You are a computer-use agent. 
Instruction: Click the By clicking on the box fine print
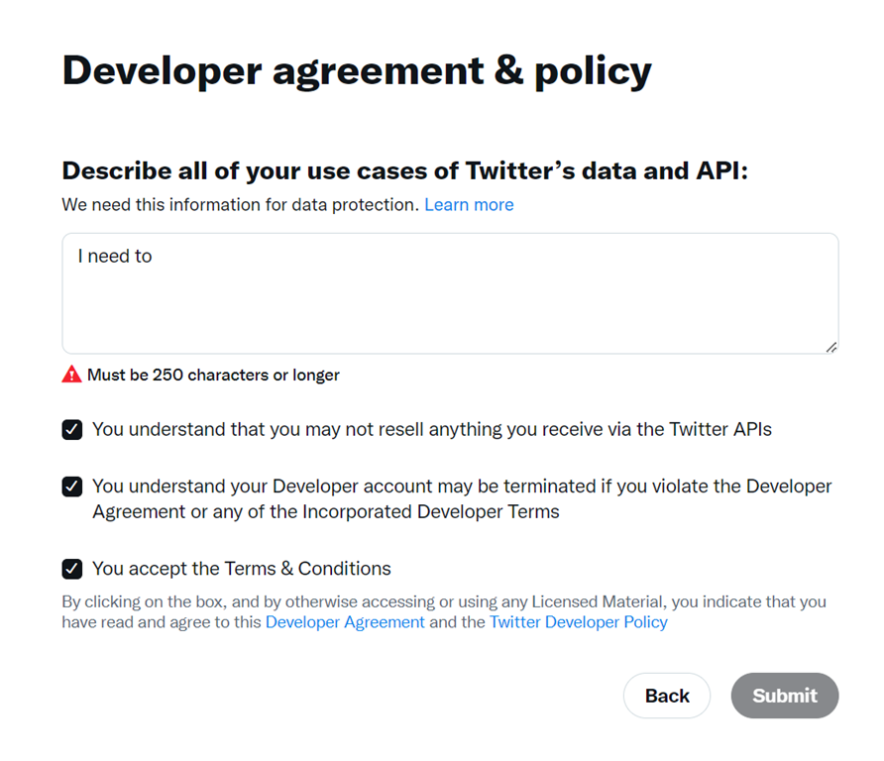click(x=443, y=602)
